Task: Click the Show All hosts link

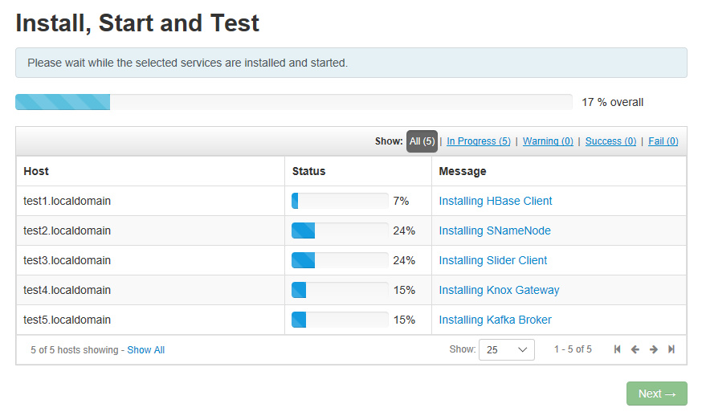Action: coord(145,350)
